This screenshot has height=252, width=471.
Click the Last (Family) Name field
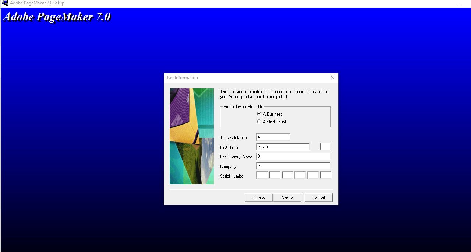click(293, 156)
